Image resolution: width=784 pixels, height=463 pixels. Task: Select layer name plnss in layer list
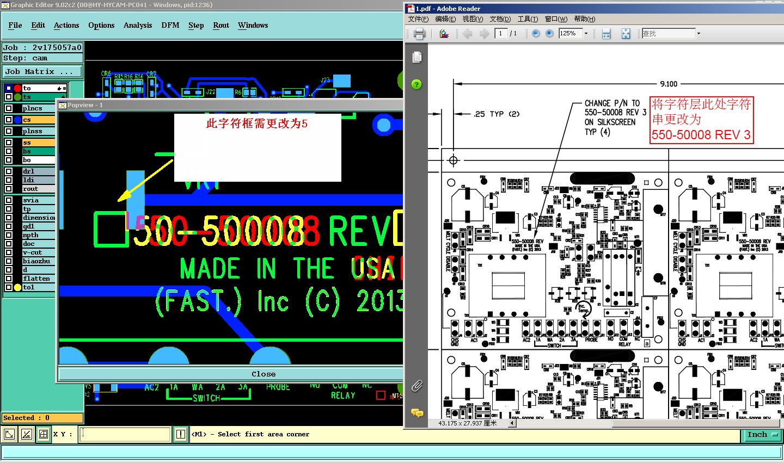pos(33,131)
